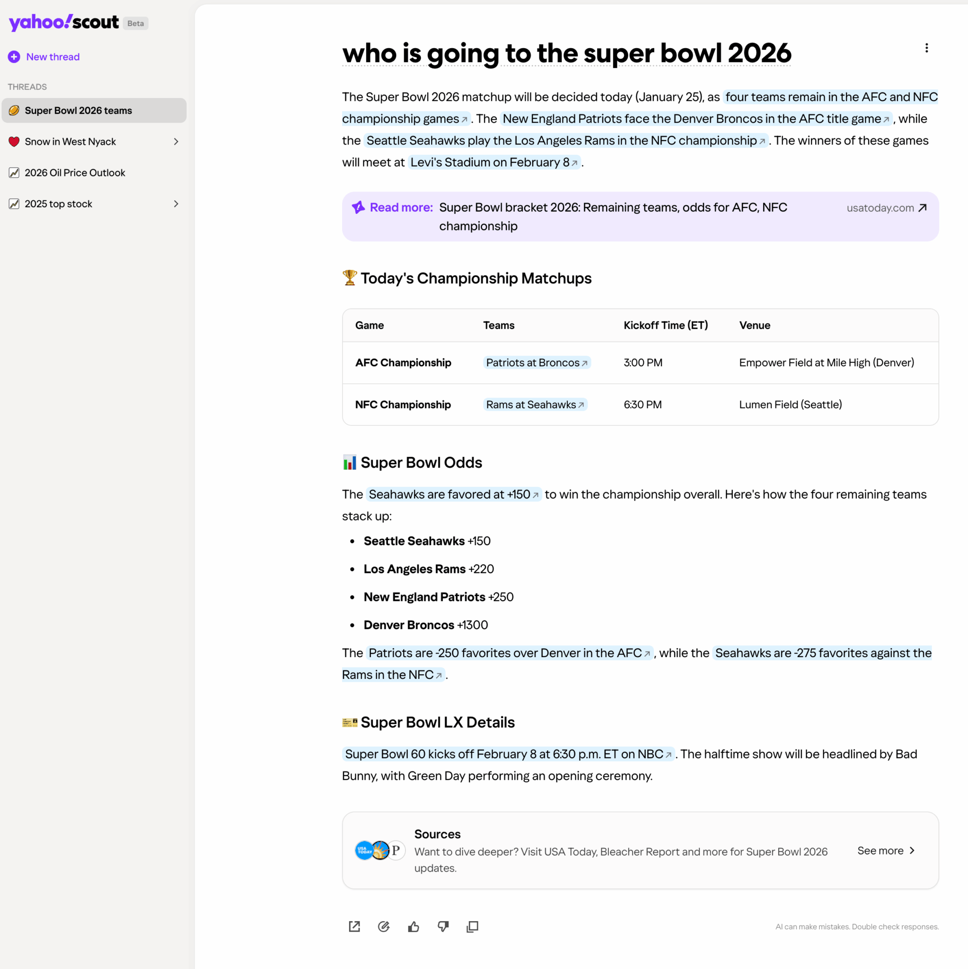The width and height of the screenshot is (968, 969).
Task: Open the Rams at Seahawks citation link
Action: pyautogui.click(x=535, y=404)
